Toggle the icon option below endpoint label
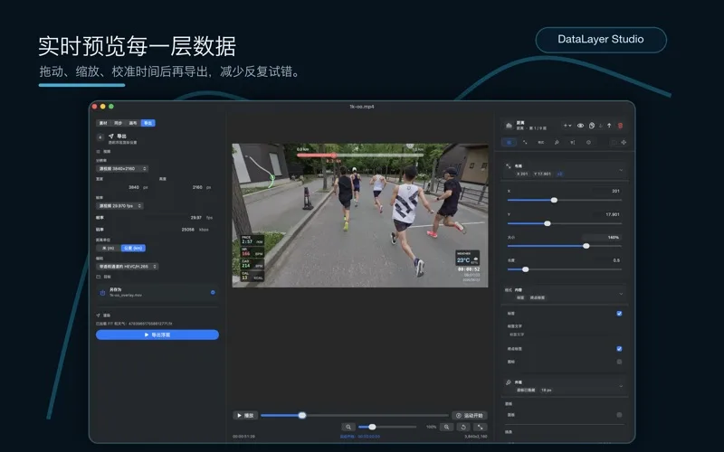The width and height of the screenshot is (724, 452). click(619, 363)
